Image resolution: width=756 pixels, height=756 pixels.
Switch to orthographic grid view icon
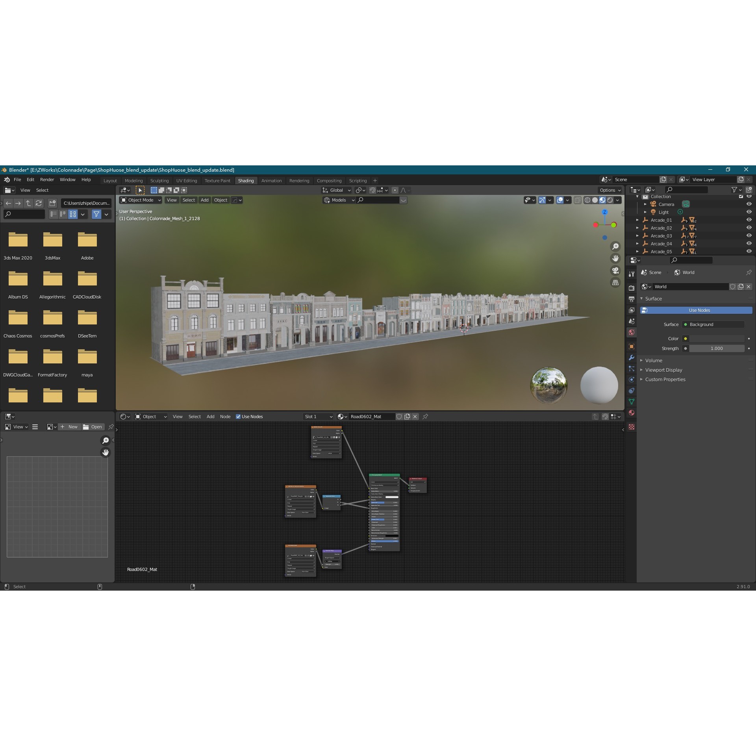coord(615,282)
